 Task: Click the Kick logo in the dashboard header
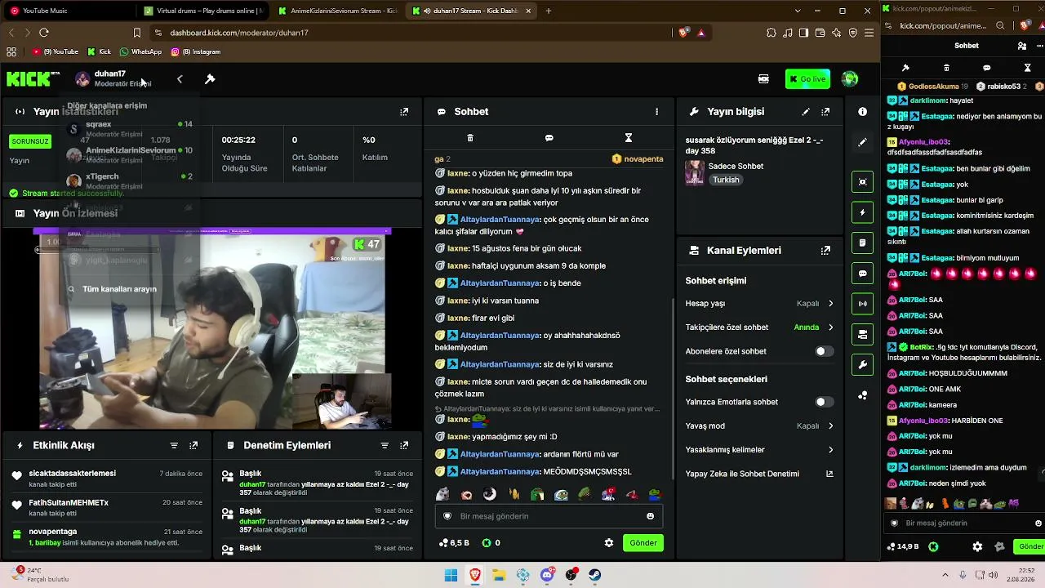coord(33,79)
